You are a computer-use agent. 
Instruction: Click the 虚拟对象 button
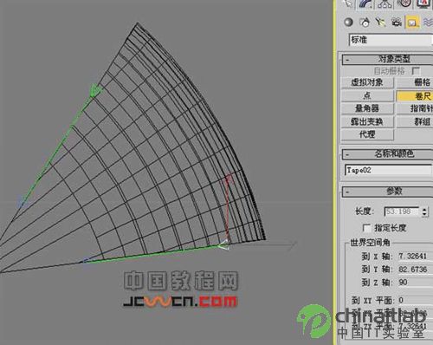pyautogui.click(x=367, y=82)
